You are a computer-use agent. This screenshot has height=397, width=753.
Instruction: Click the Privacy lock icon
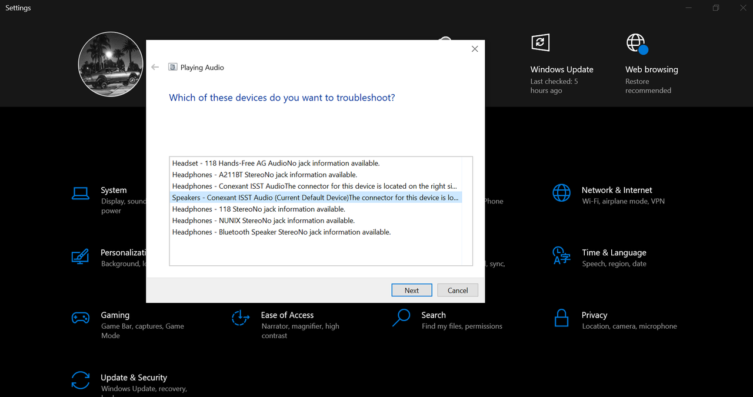click(562, 318)
